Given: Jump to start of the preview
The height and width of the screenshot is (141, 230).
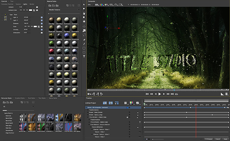Looking at the screenshot, I should click(x=147, y=94).
